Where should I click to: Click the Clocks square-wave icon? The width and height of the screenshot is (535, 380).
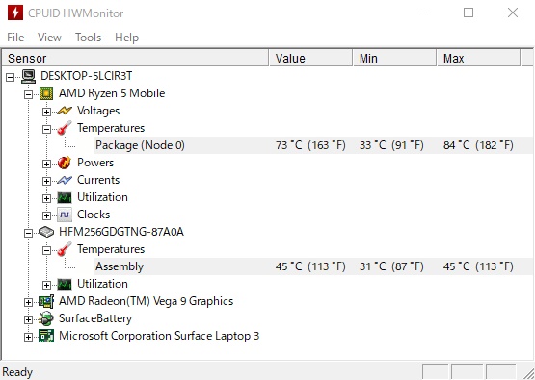click(x=65, y=215)
